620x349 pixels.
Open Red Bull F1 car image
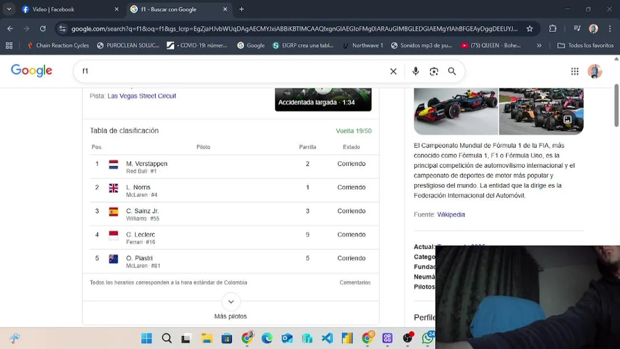(x=456, y=111)
